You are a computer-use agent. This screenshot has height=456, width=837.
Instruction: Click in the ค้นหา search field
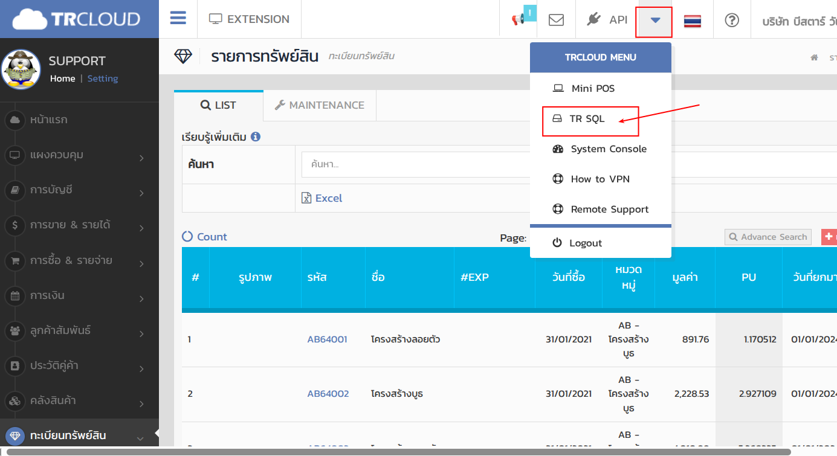(417, 164)
